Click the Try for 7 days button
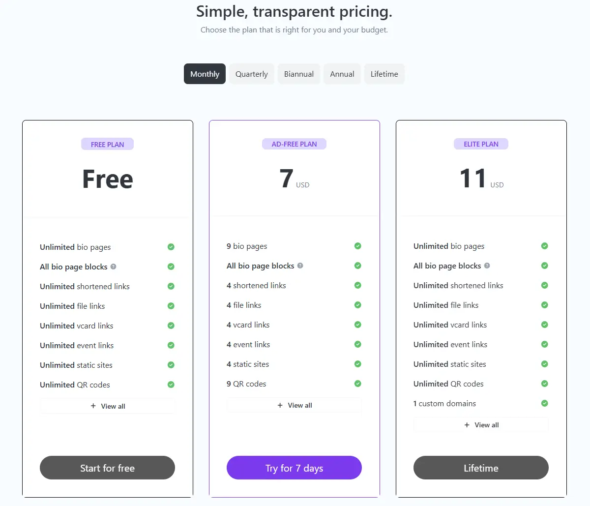The image size is (590, 506). 294,468
